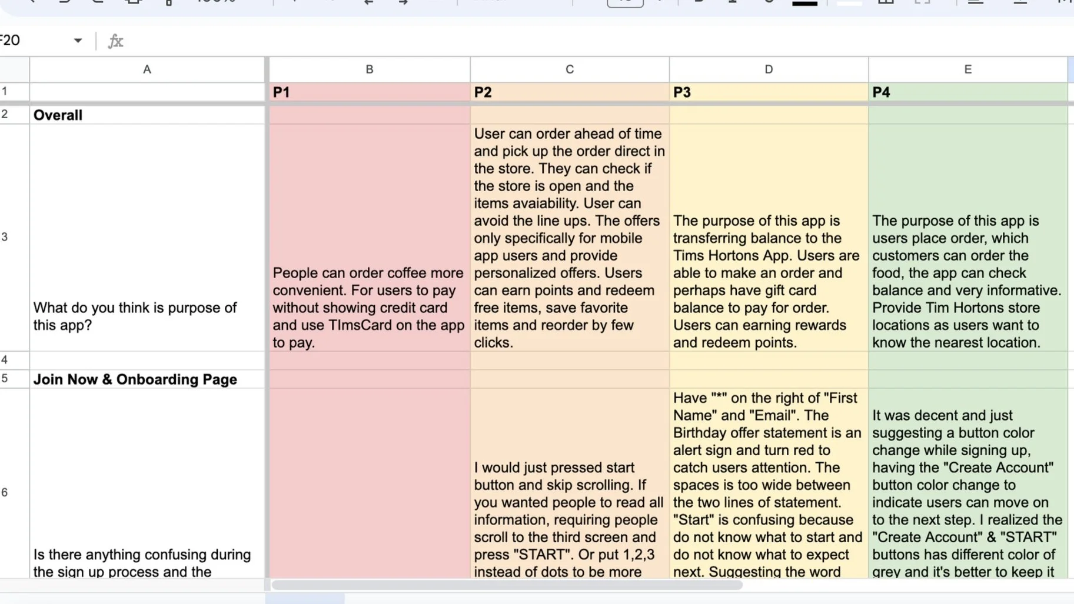Select column C header

(x=570, y=69)
